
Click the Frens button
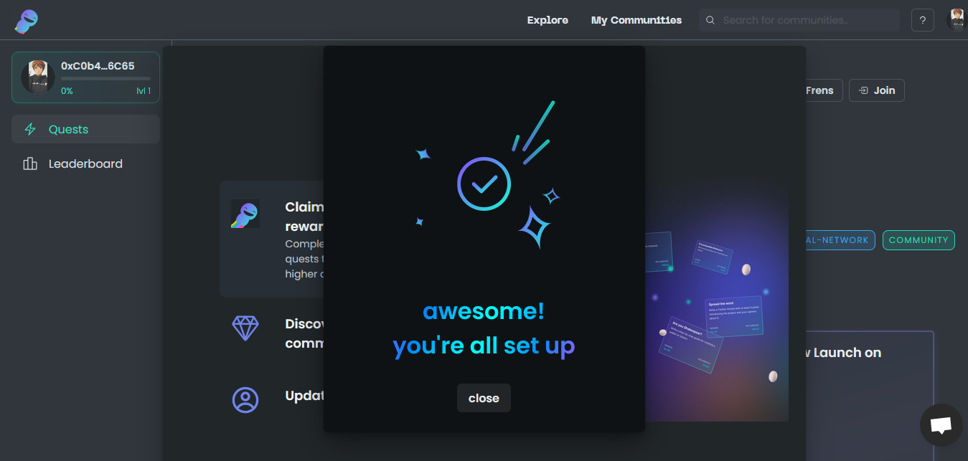819,90
